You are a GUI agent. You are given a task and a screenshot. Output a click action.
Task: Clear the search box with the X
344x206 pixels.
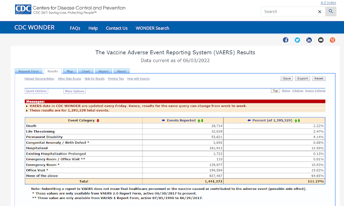click(320, 12)
